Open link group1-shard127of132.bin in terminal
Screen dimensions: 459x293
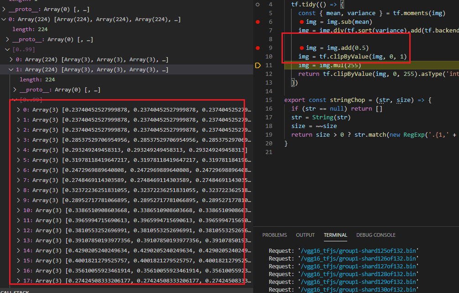[x=358, y=266]
